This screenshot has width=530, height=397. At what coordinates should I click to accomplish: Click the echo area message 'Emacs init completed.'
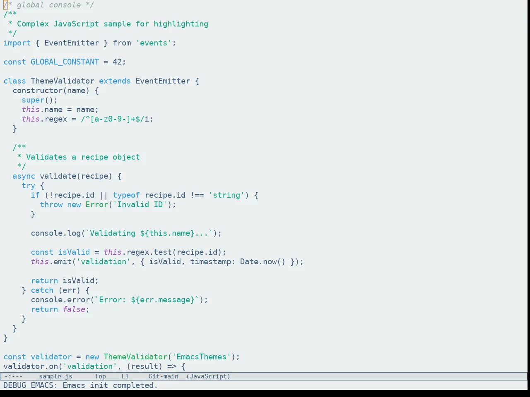pyautogui.click(x=110, y=385)
